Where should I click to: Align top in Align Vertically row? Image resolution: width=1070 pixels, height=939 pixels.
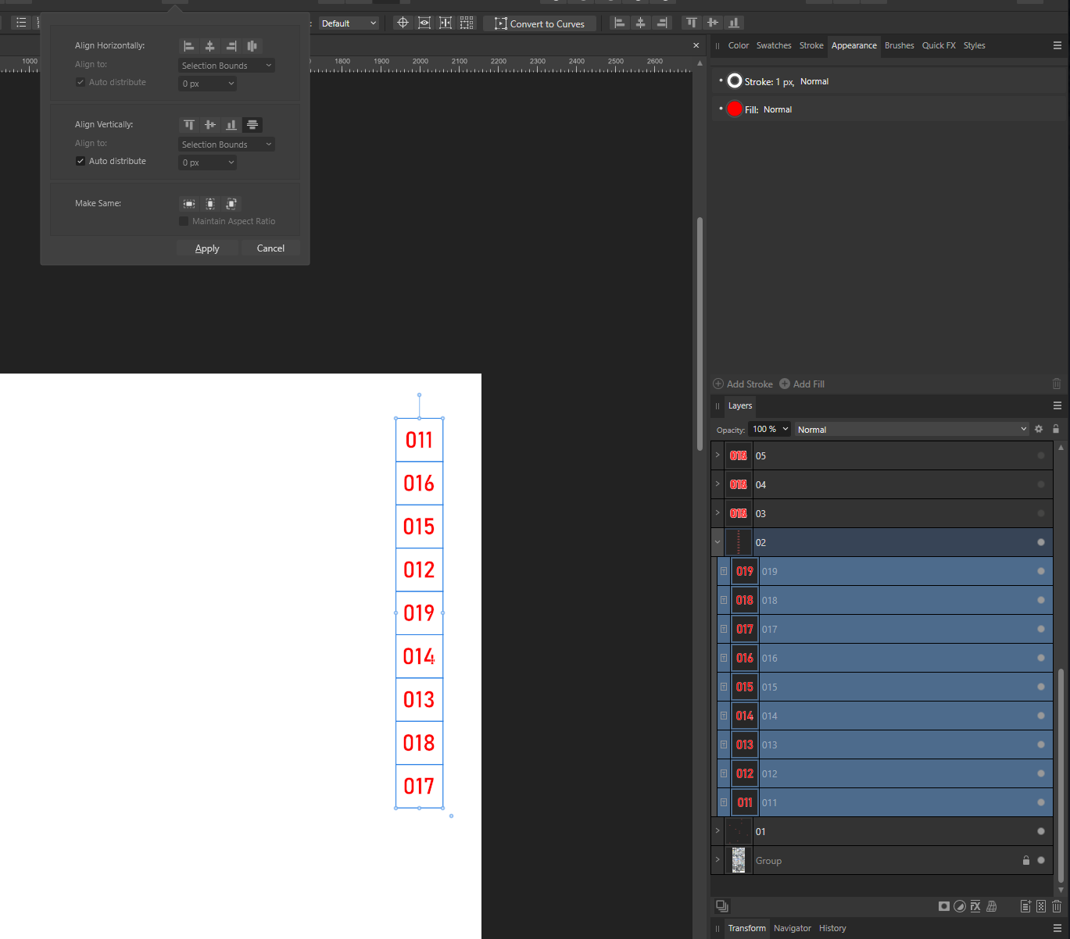coord(189,125)
